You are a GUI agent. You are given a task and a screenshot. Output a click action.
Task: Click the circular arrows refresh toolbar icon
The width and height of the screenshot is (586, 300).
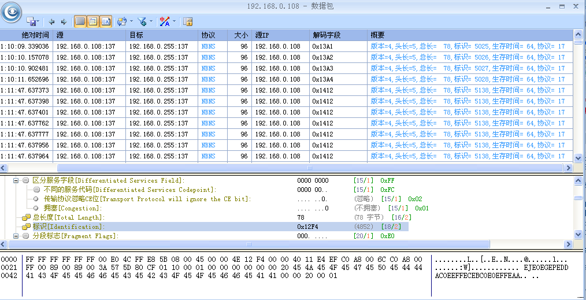tap(121, 21)
